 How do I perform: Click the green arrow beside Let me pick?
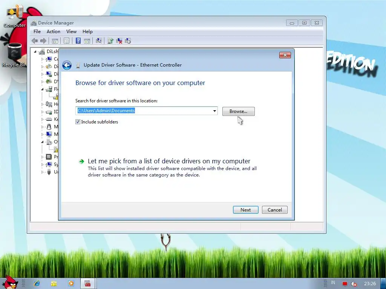tap(81, 161)
